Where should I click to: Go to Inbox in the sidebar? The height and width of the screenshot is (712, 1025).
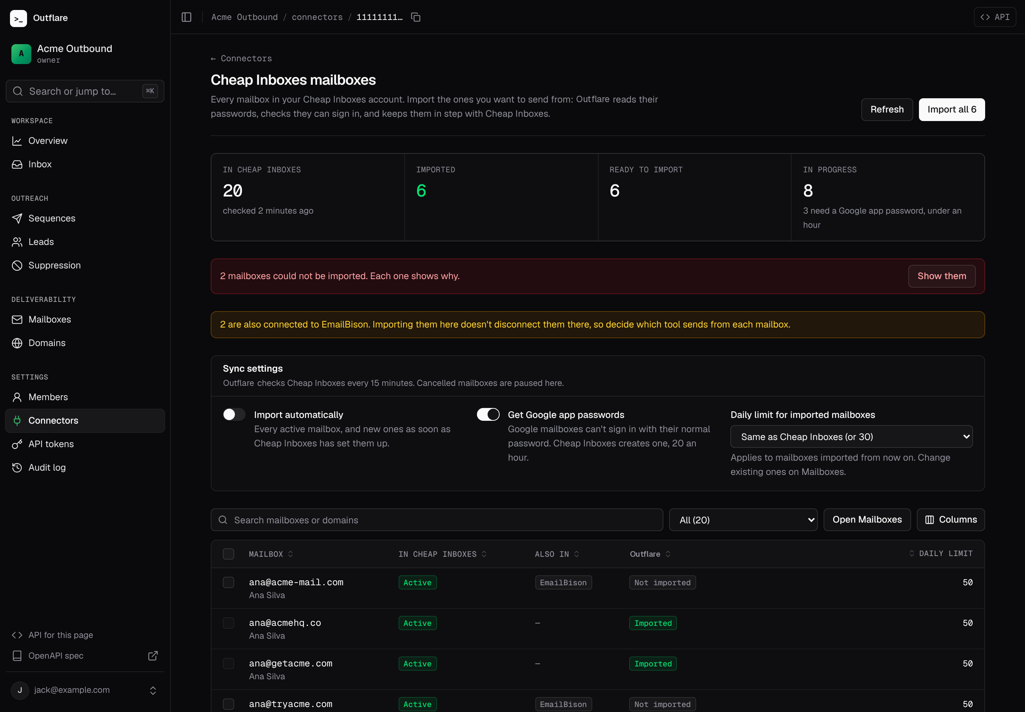[85, 164]
